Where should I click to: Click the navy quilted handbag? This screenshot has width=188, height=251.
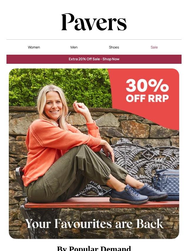click(x=166, y=184)
